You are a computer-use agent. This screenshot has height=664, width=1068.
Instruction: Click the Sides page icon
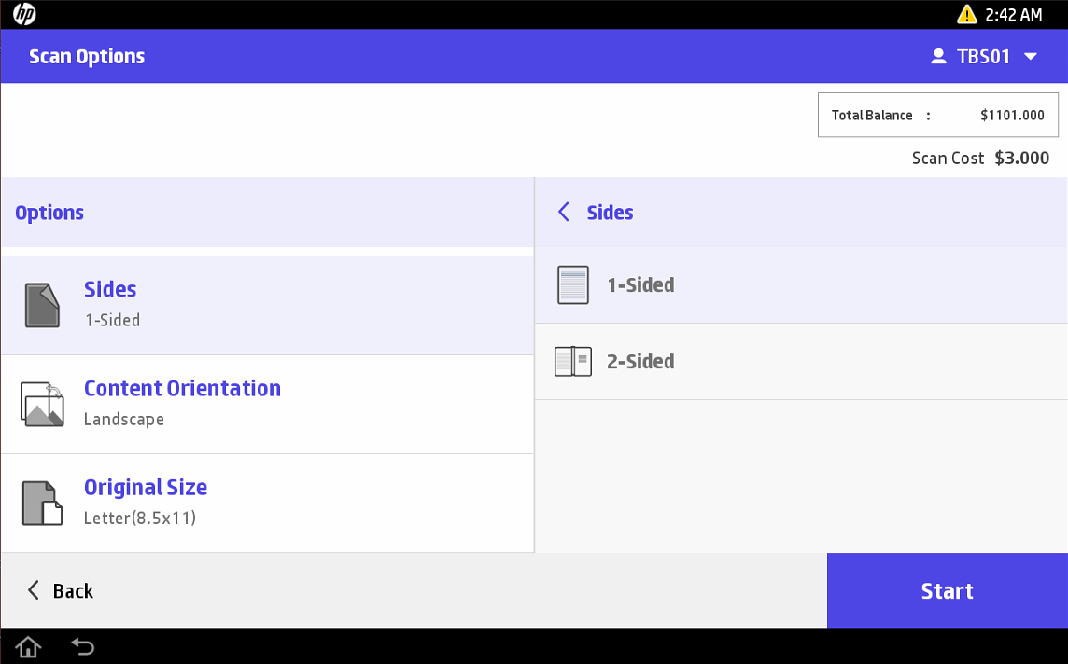[x=42, y=305]
